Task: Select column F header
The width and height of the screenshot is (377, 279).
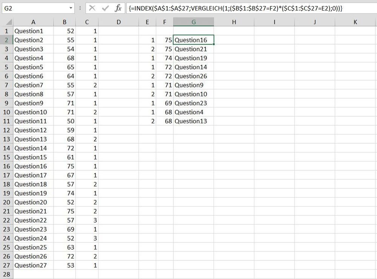Action: coord(165,22)
